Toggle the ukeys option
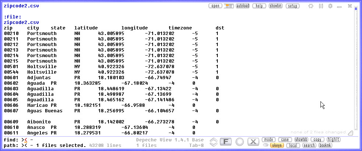This screenshot has height=151, width=362. [277, 145]
